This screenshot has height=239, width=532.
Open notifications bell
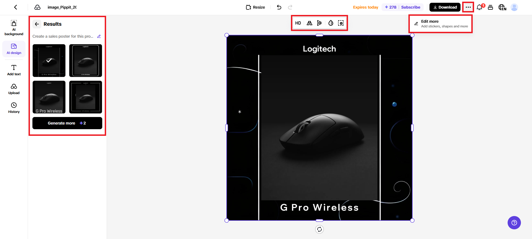pos(480,7)
